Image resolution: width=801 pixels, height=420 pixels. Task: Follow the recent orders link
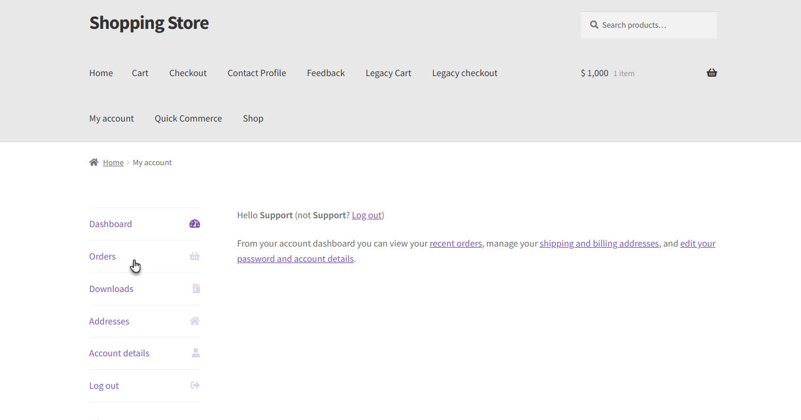click(456, 244)
